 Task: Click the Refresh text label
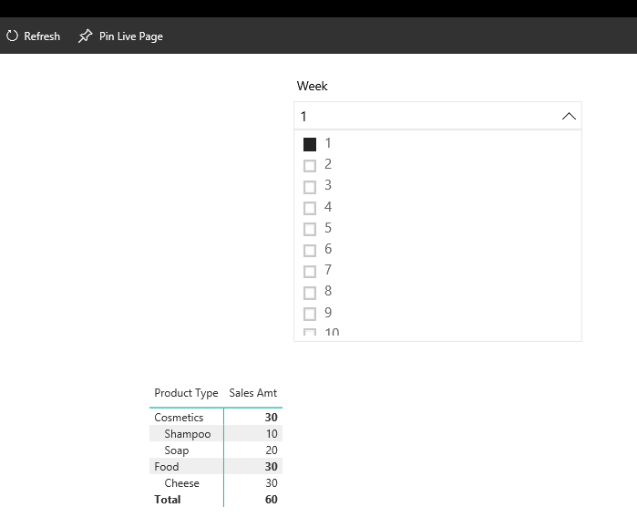tap(42, 36)
